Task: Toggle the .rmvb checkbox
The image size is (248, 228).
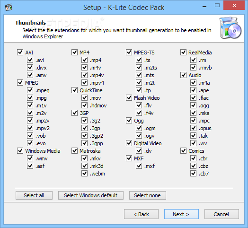Action: point(193,67)
